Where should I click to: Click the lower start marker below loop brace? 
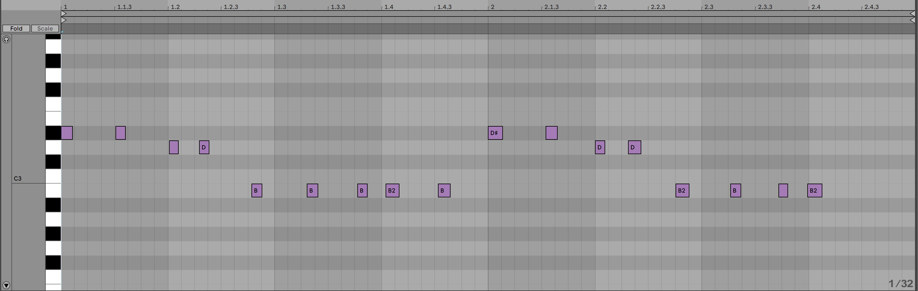[x=64, y=20]
